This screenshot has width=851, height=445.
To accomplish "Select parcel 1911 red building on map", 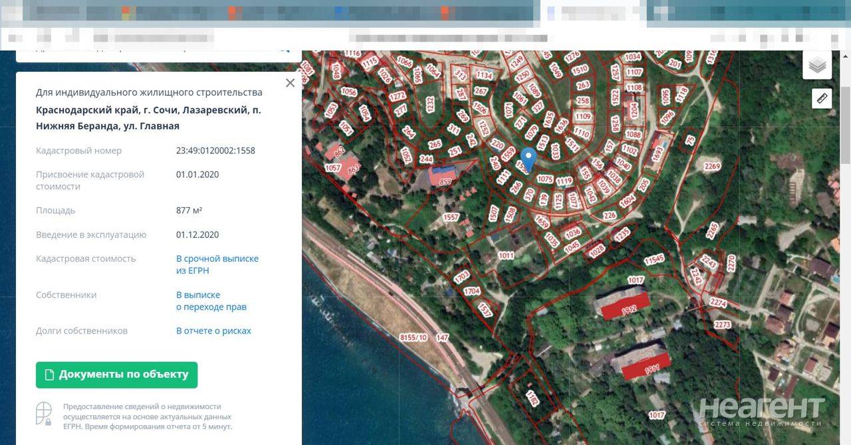I will pyautogui.click(x=640, y=362).
